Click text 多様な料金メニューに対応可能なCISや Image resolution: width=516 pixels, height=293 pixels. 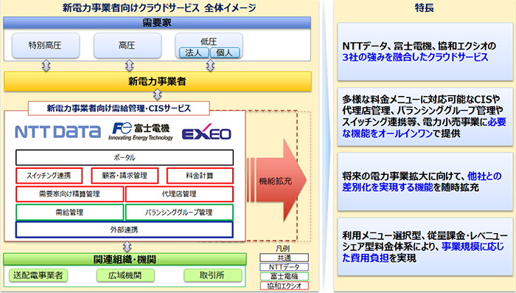tap(421, 99)
